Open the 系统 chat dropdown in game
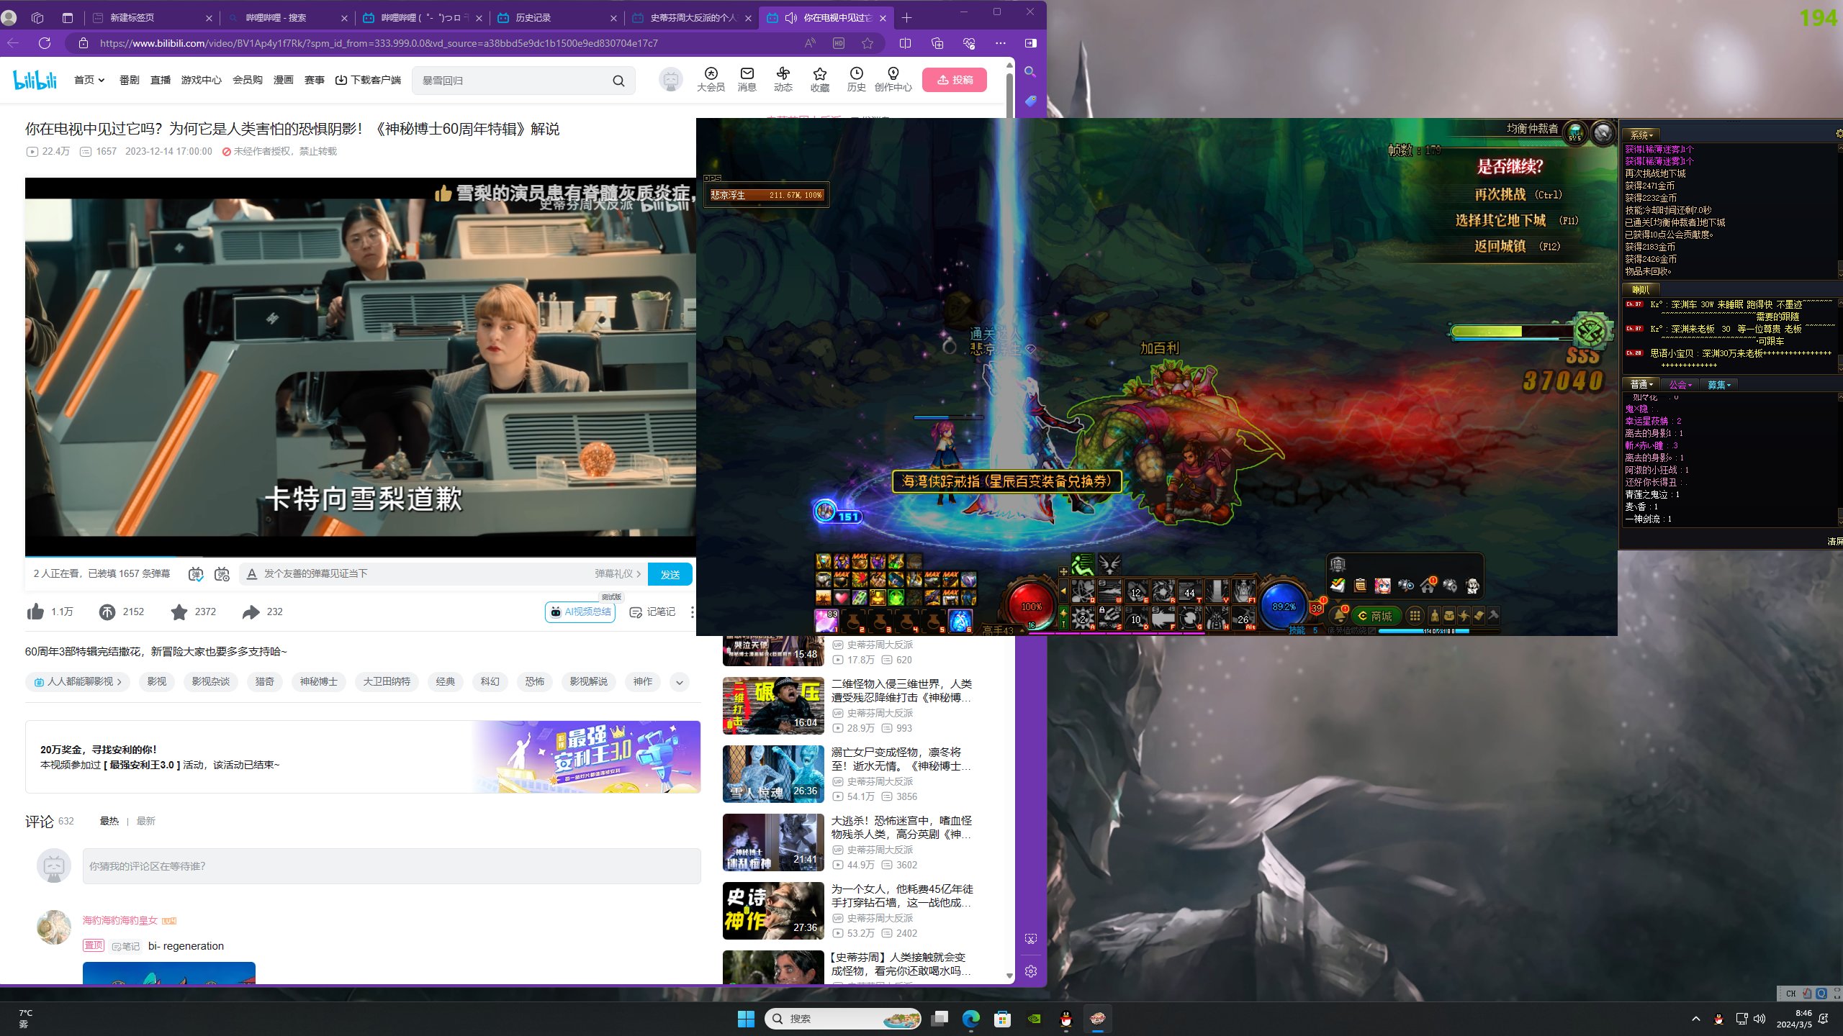This screenshot has width=1843, height=1036. pos(1641,135)
